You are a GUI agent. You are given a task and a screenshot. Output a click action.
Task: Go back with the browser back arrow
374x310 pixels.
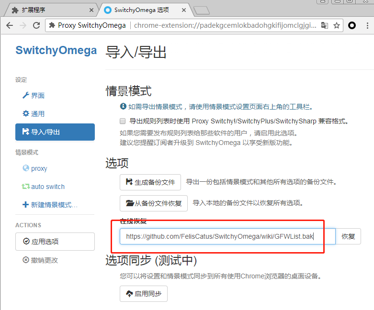coord(10,25)
